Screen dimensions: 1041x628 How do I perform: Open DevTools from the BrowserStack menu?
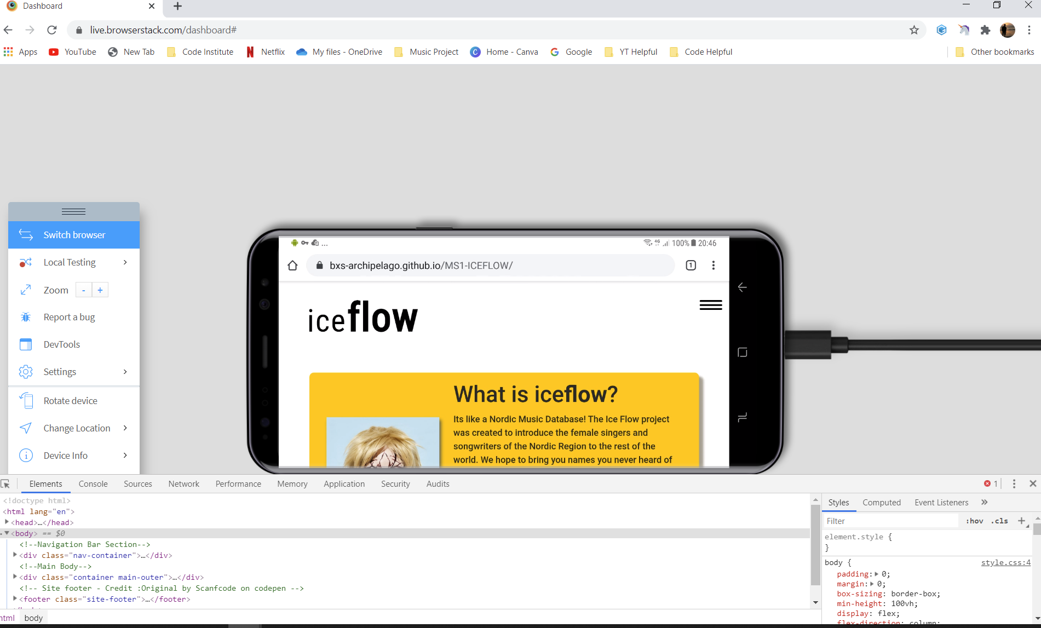(x=61, y=344)
